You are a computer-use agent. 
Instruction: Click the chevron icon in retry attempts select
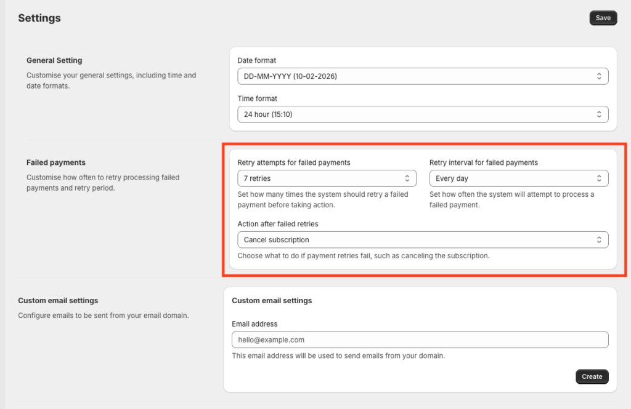[407, 178]
